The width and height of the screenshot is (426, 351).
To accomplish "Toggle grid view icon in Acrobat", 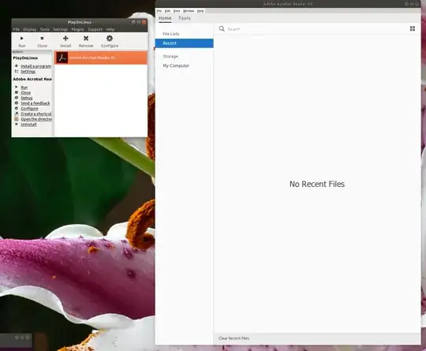I will (413, 28).
